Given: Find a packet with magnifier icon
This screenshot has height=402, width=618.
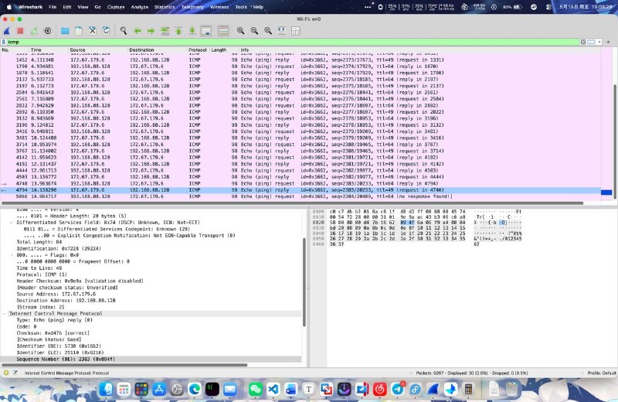Looking at the screenshot, I should (x=124, y=31).
